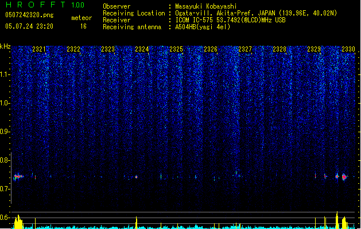This screenshot has height=229, width=361.
Task: Click the 2326 time marker
Action: (x=211, y=49)
